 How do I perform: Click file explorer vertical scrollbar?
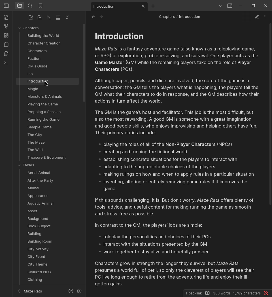click(x=84, y=63)
